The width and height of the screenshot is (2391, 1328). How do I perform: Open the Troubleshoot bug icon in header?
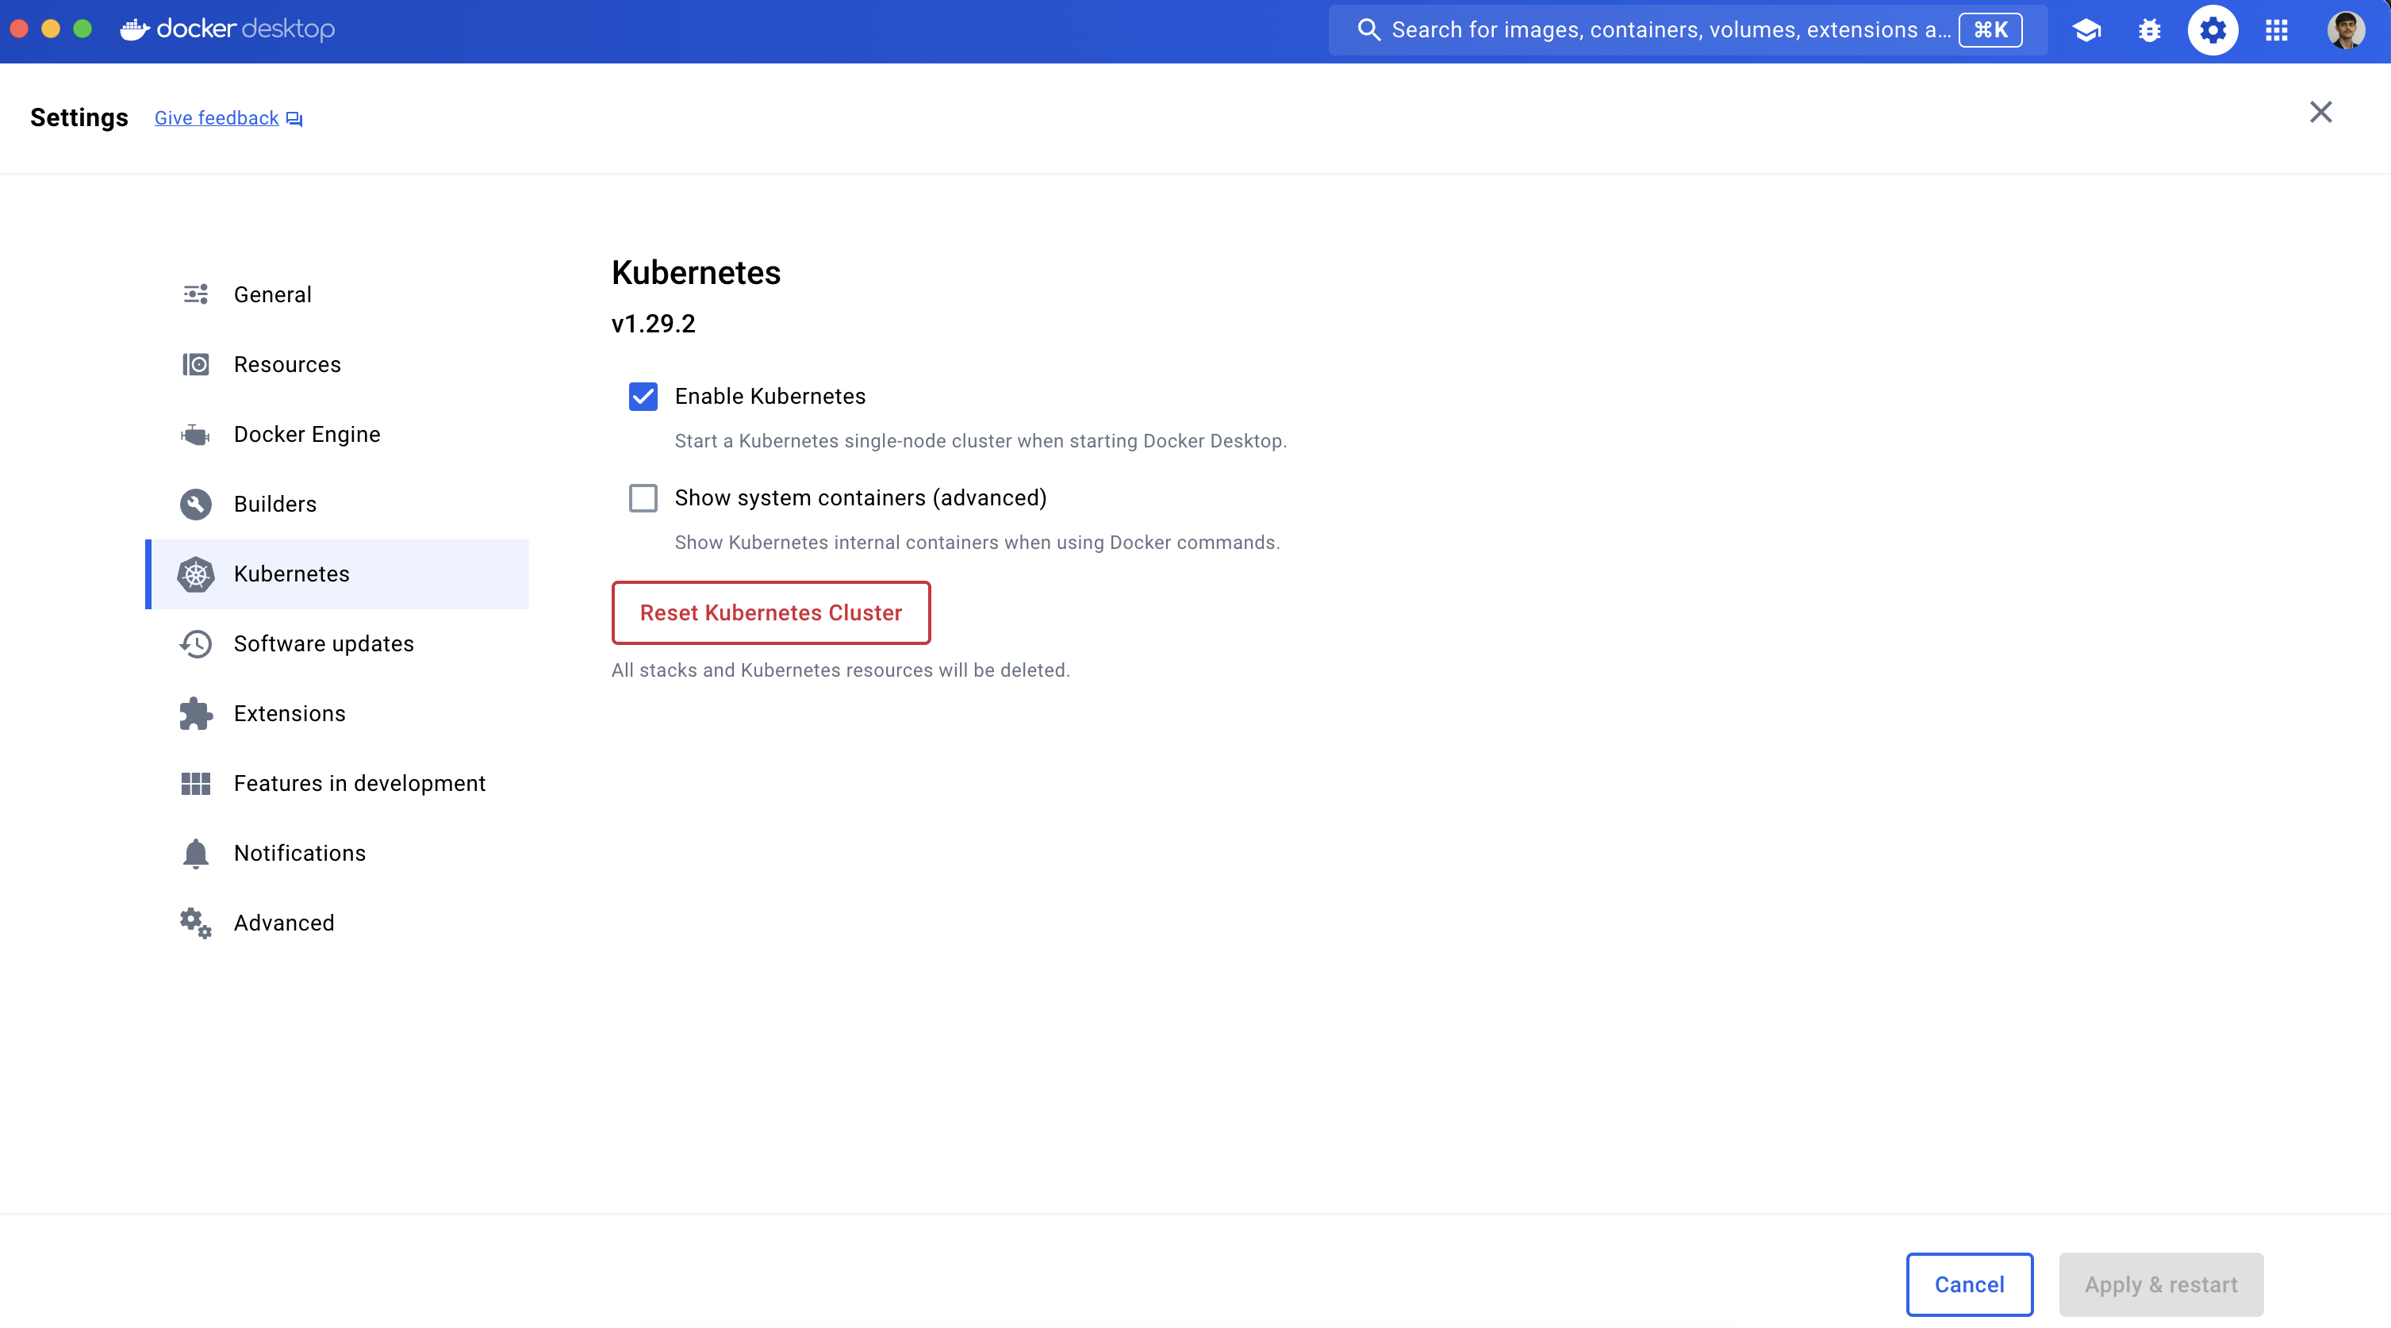[2151, 29]
